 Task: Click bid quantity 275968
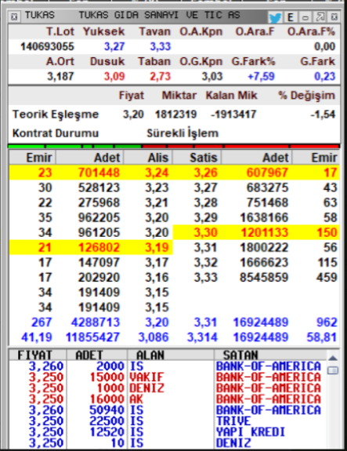coord(99,202)
